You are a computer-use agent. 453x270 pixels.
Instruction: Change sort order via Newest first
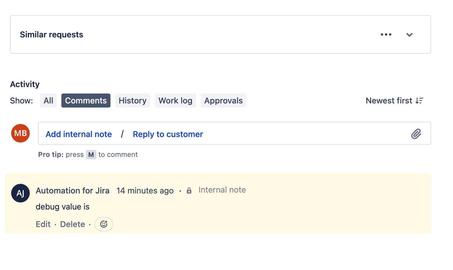tap(389, 101)
